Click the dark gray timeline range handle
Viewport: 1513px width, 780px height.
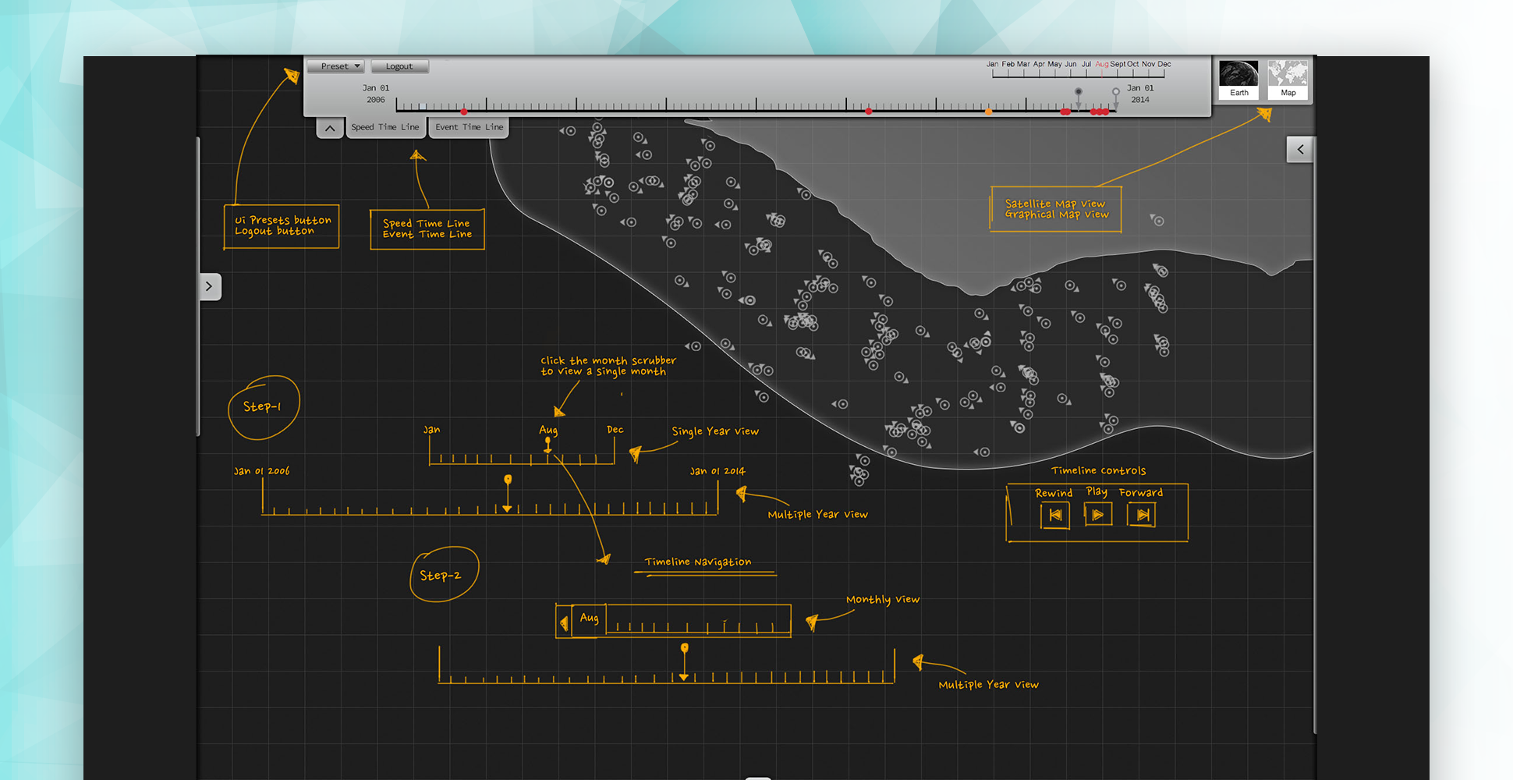point(1079,92)
